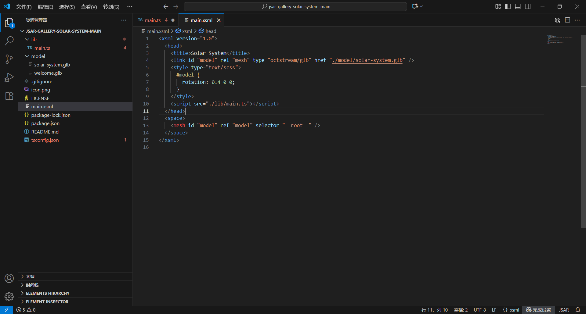Image resolution: width=586 pixels, height=314 pixels.
Task: Open the Search view icon
Action: [x=9, y=41]
